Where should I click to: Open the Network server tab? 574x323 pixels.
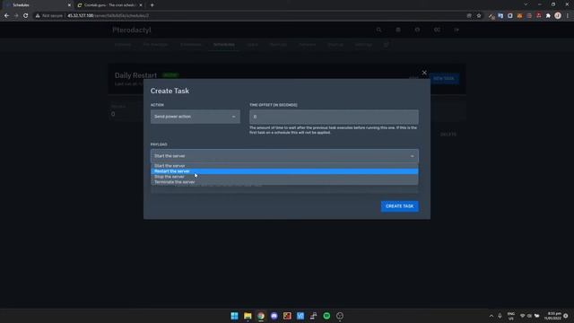click(x=307, y=45)
